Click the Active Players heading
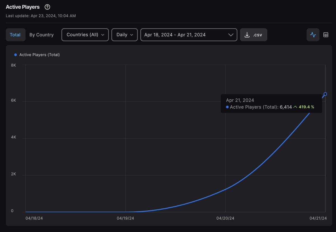The image size is (336, 232). click(23, 7)
